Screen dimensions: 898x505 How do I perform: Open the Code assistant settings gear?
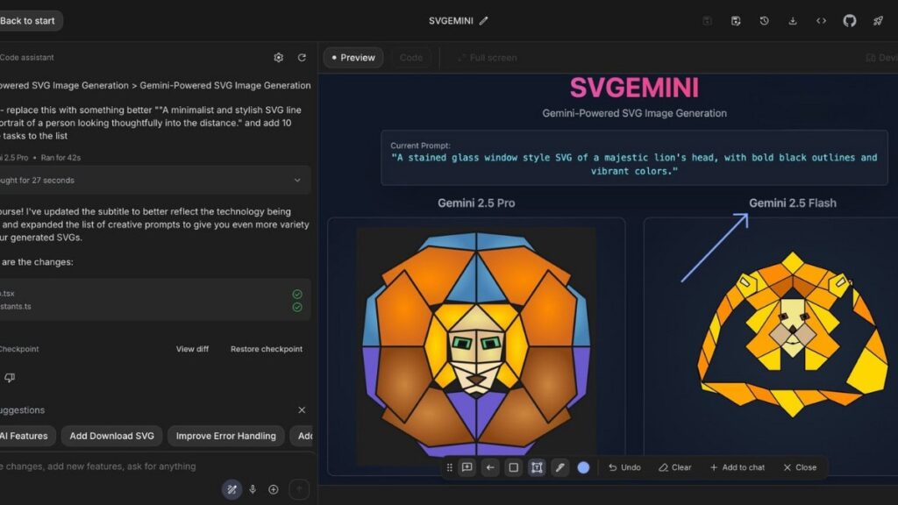pos(278,57)
